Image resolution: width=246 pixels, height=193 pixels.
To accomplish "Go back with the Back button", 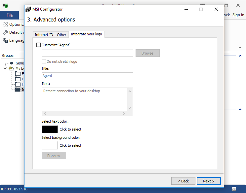I will point(183,181).
